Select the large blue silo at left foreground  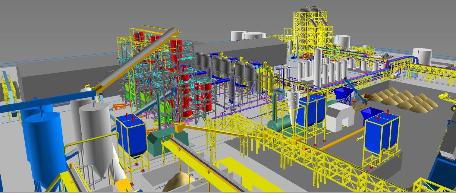pyautogui.click(x=42, y=142)
